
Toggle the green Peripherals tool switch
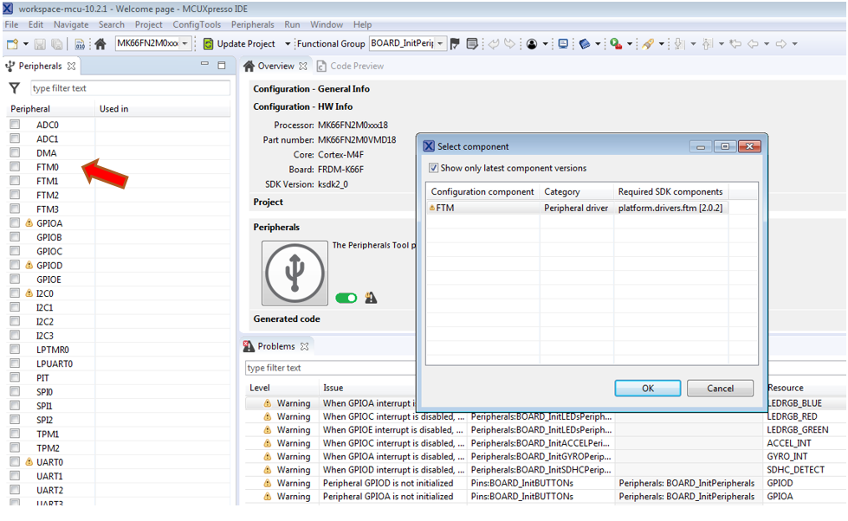coord(346,298)
